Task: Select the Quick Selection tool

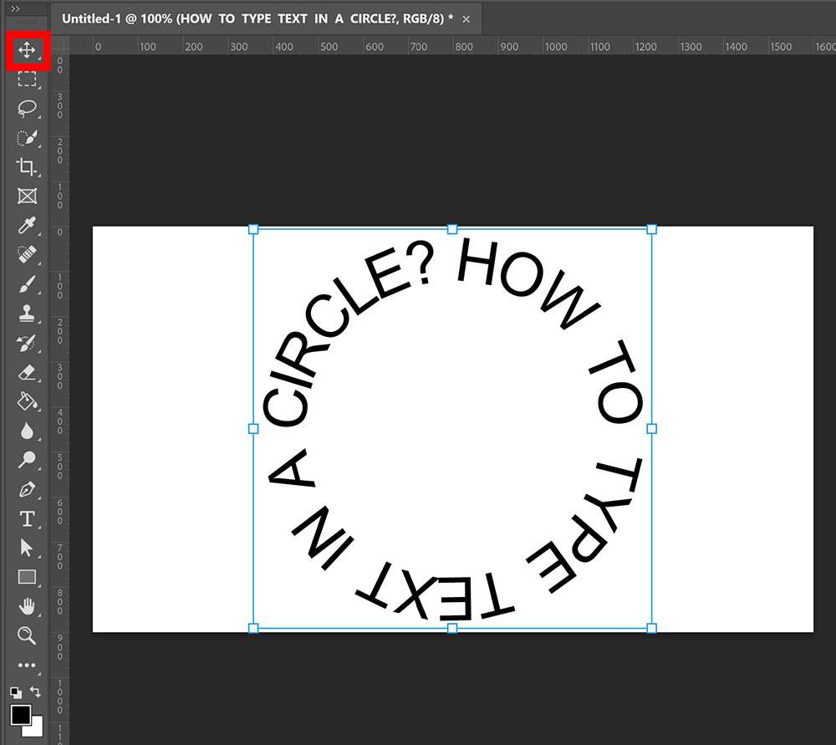Action: [x=27, y=138]
